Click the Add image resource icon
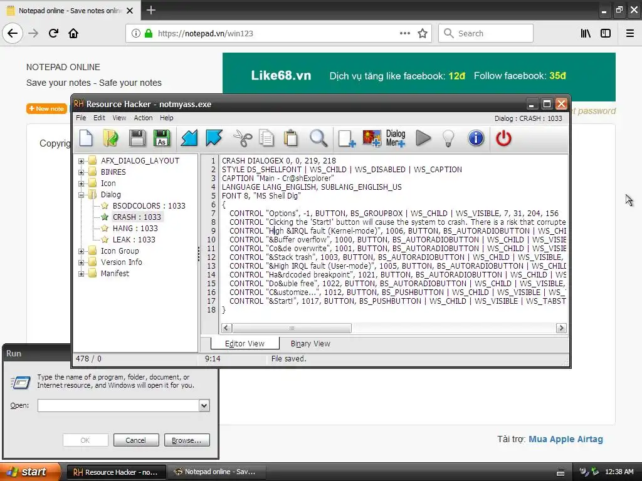This screenshot has width=642, height=481. coord(371,138)
